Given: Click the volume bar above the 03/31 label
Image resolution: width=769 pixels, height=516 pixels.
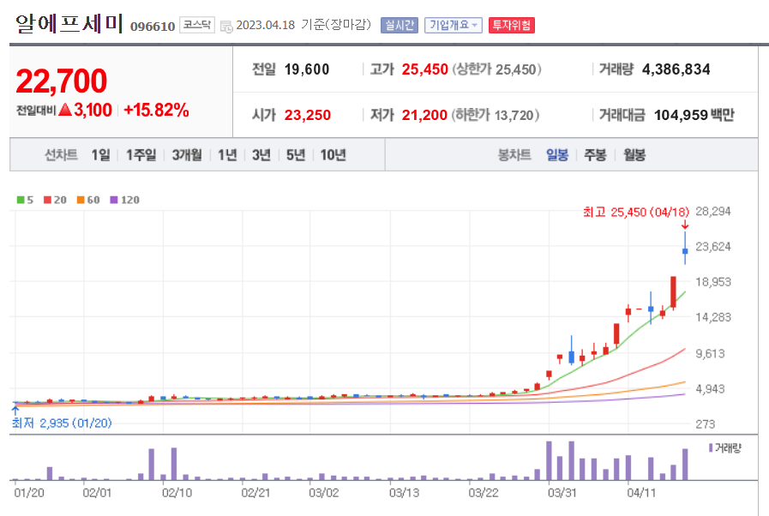Looking at the screenshot, I should (x=549, y=460).
